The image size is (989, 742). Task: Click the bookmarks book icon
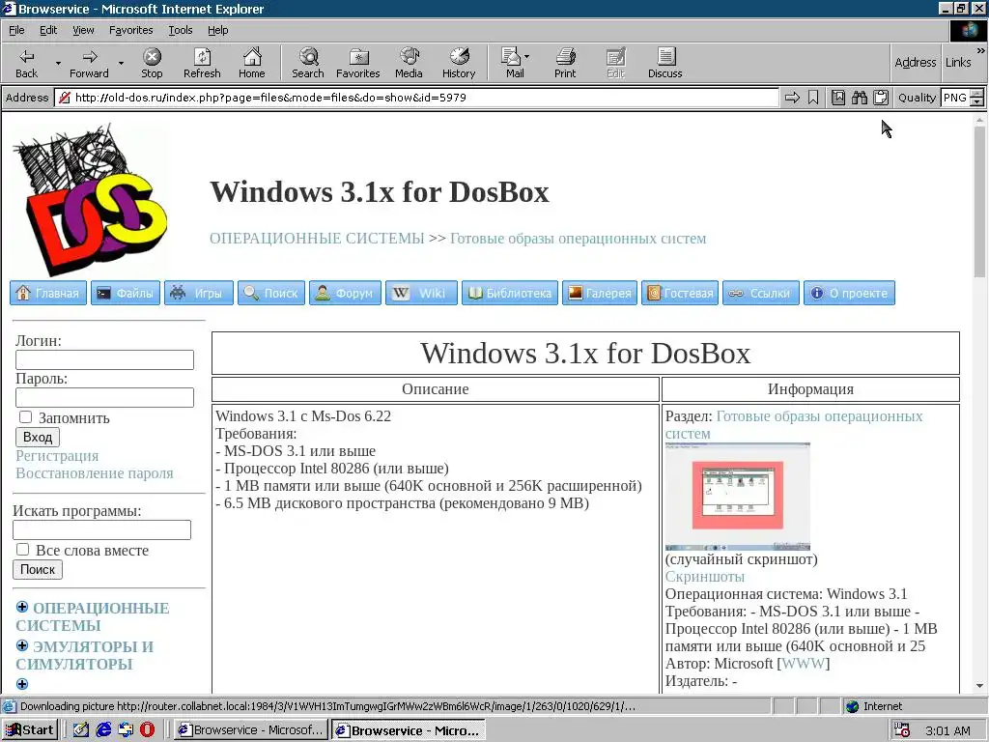pos(838,98)
